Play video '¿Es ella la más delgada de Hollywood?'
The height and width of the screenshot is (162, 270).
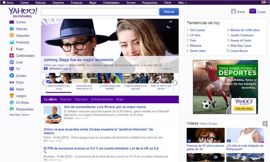click(245, 135)
